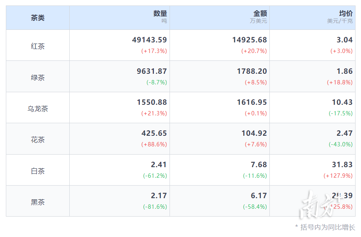The height and width of the screenshot is (237, 361).
Task: Select the 10.43 oolong average price
Action: [342, 102]
